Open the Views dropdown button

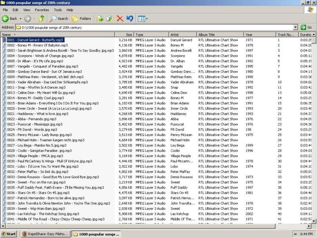(142, 19)
